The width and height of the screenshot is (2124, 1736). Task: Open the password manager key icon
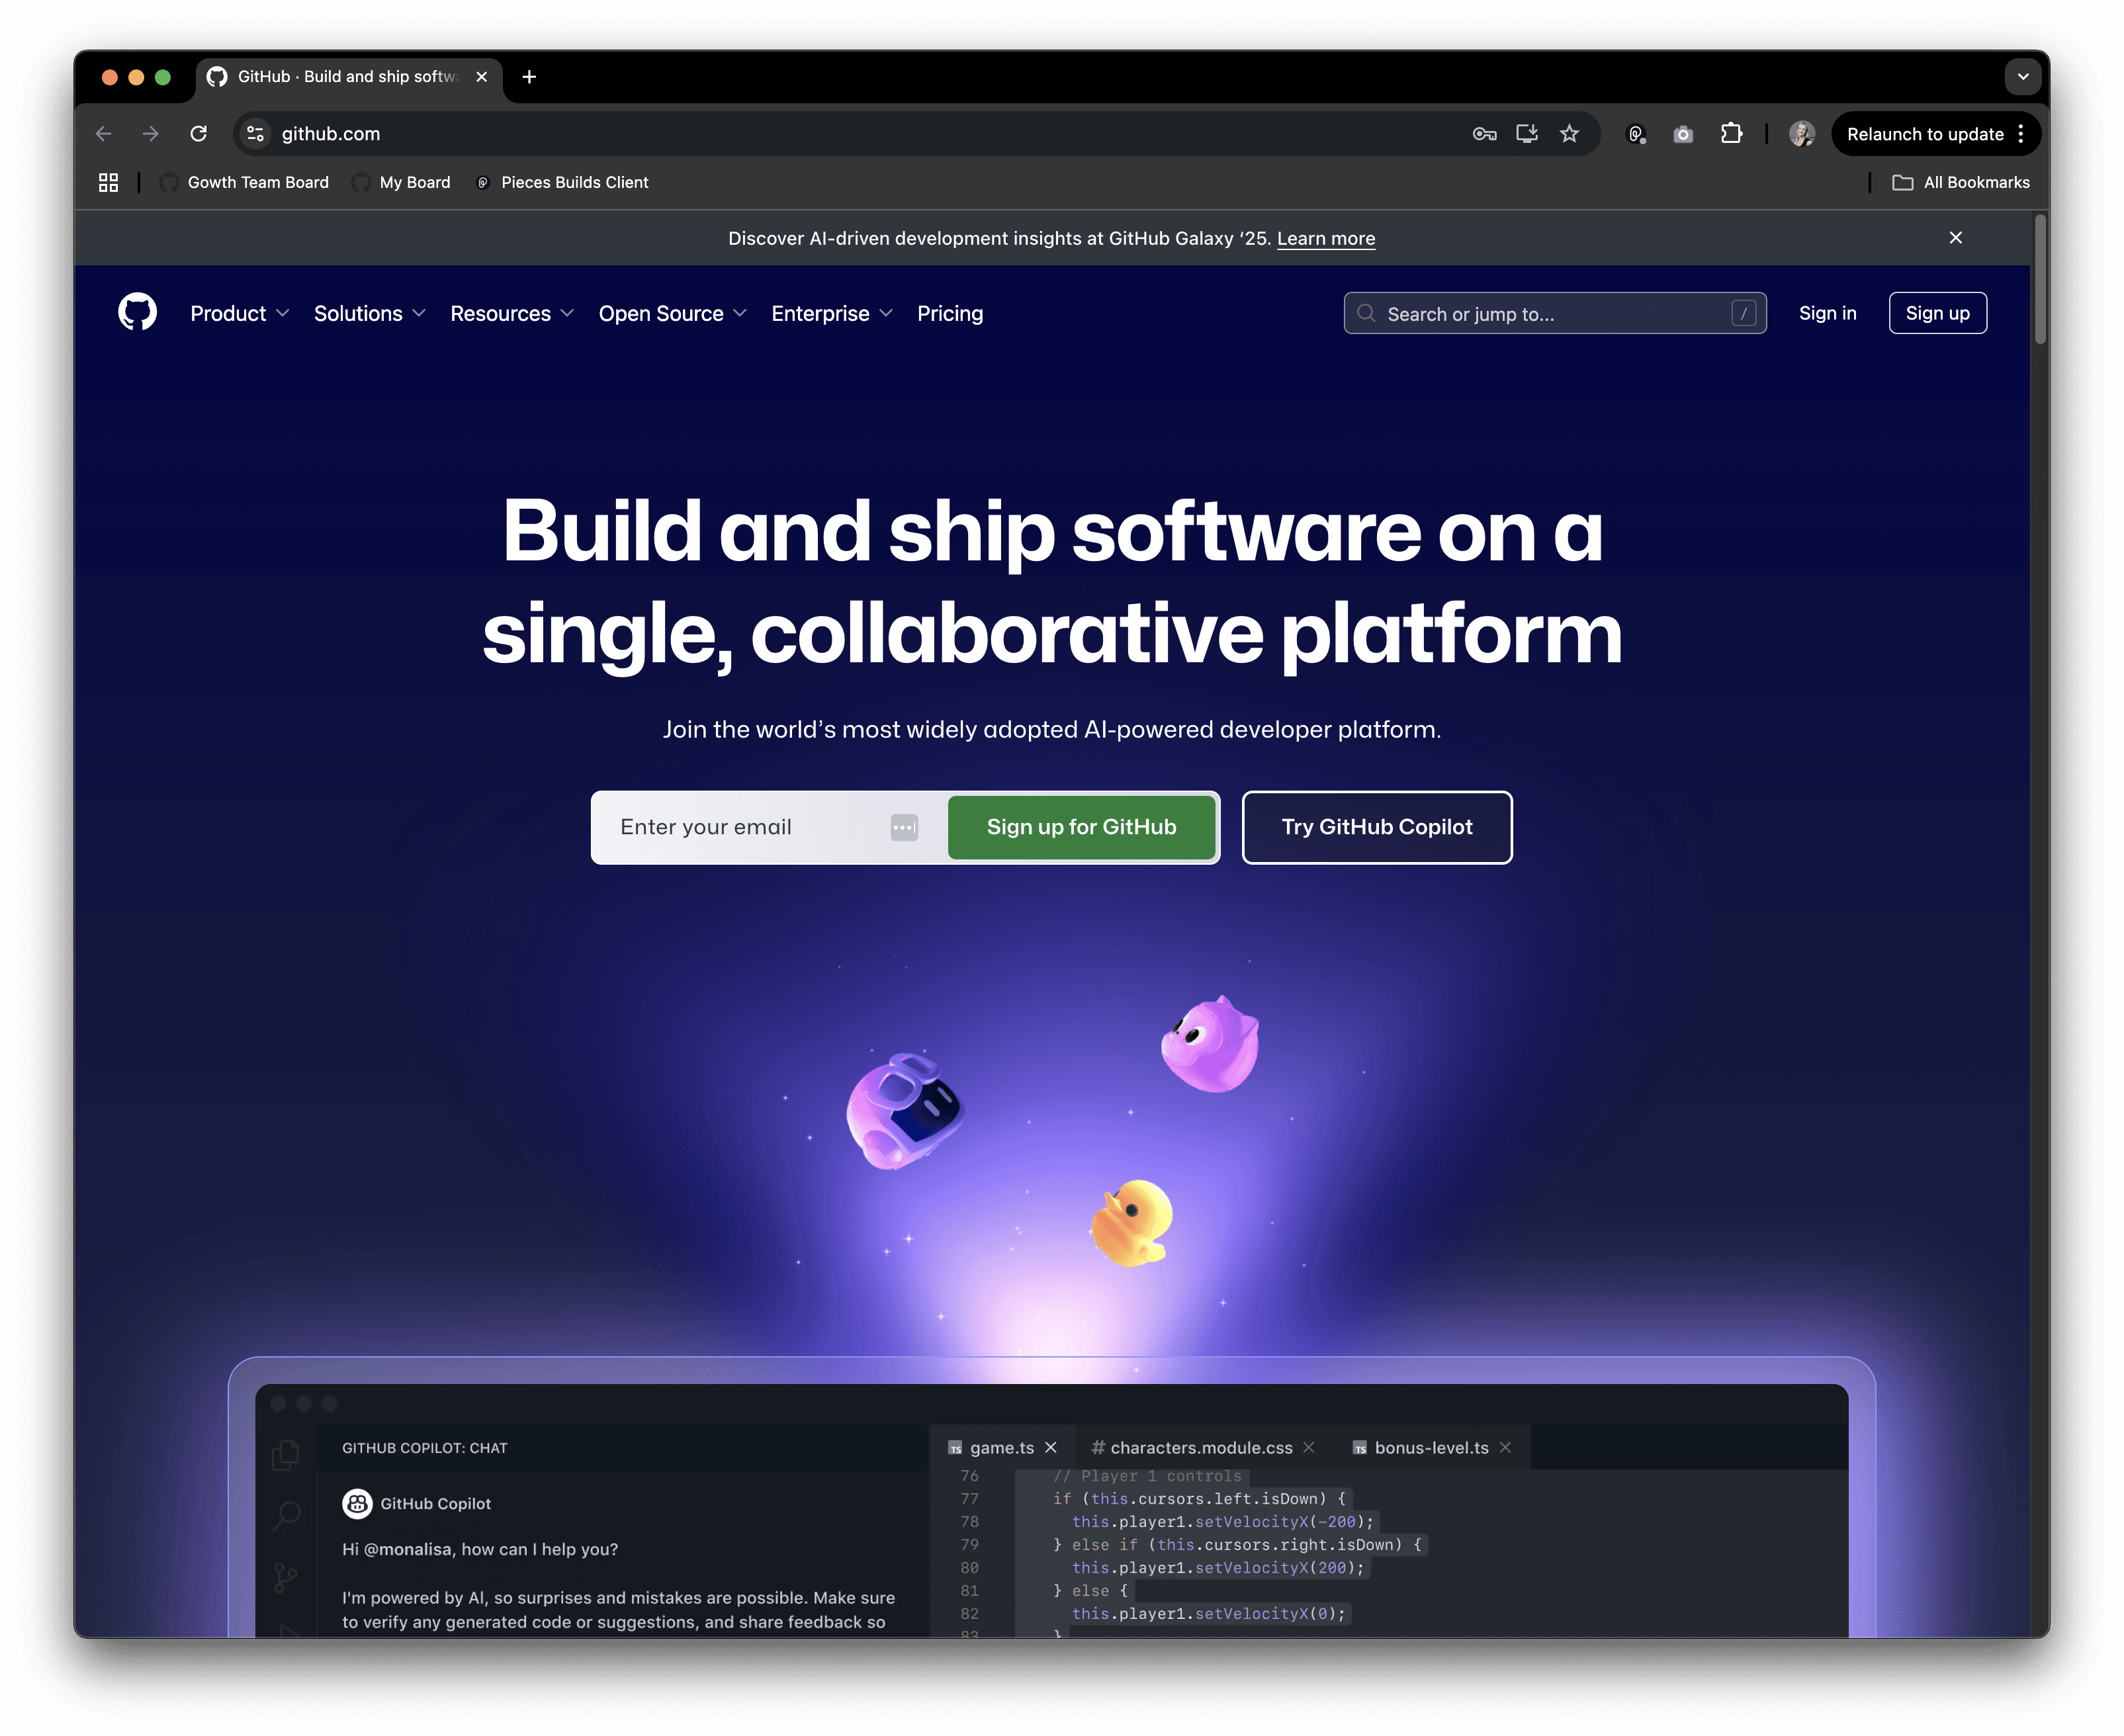coord(1484,134)
